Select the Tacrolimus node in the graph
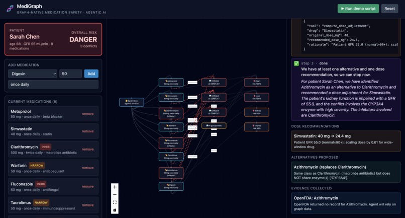This screenshot has width=405, height=218. [171, 157]
